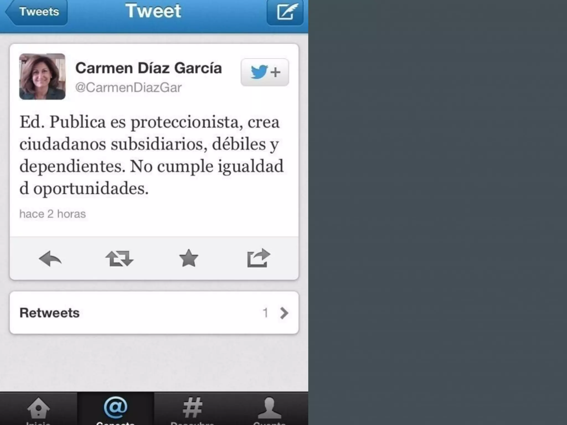The image size is (567, 425).
Task: Open the Cuenta profile tab
Action: tap(269, 409)
